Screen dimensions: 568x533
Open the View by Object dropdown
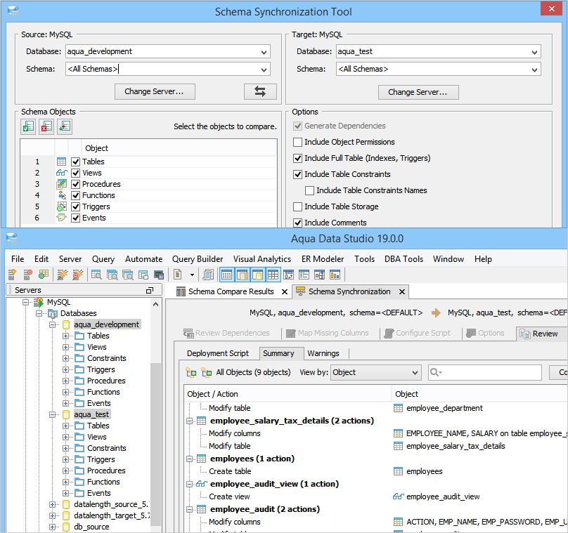click(376, 372)
